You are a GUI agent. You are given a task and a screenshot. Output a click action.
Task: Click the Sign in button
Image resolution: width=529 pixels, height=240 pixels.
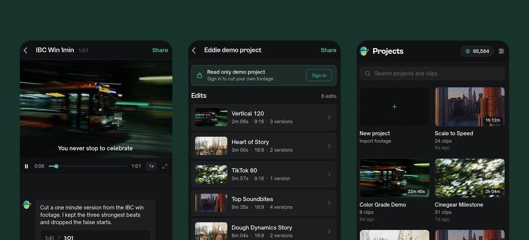(319, 75)
